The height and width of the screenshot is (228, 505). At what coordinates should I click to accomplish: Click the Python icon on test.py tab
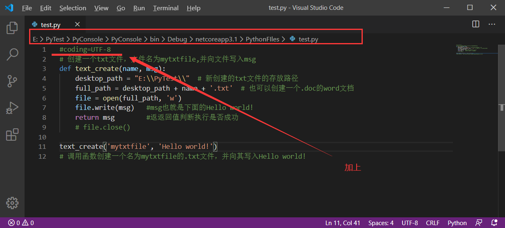35,25
